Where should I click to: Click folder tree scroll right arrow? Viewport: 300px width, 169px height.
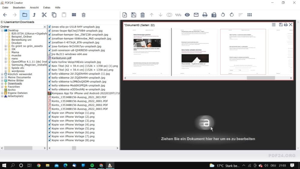click(x=45, y=148)
